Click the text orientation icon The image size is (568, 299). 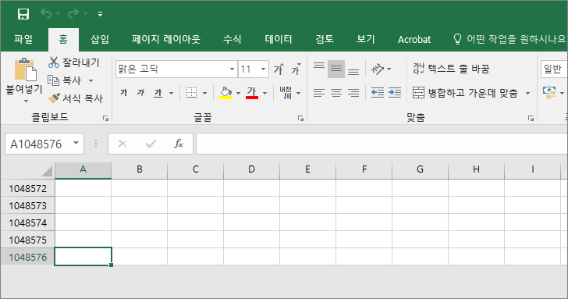378,69
